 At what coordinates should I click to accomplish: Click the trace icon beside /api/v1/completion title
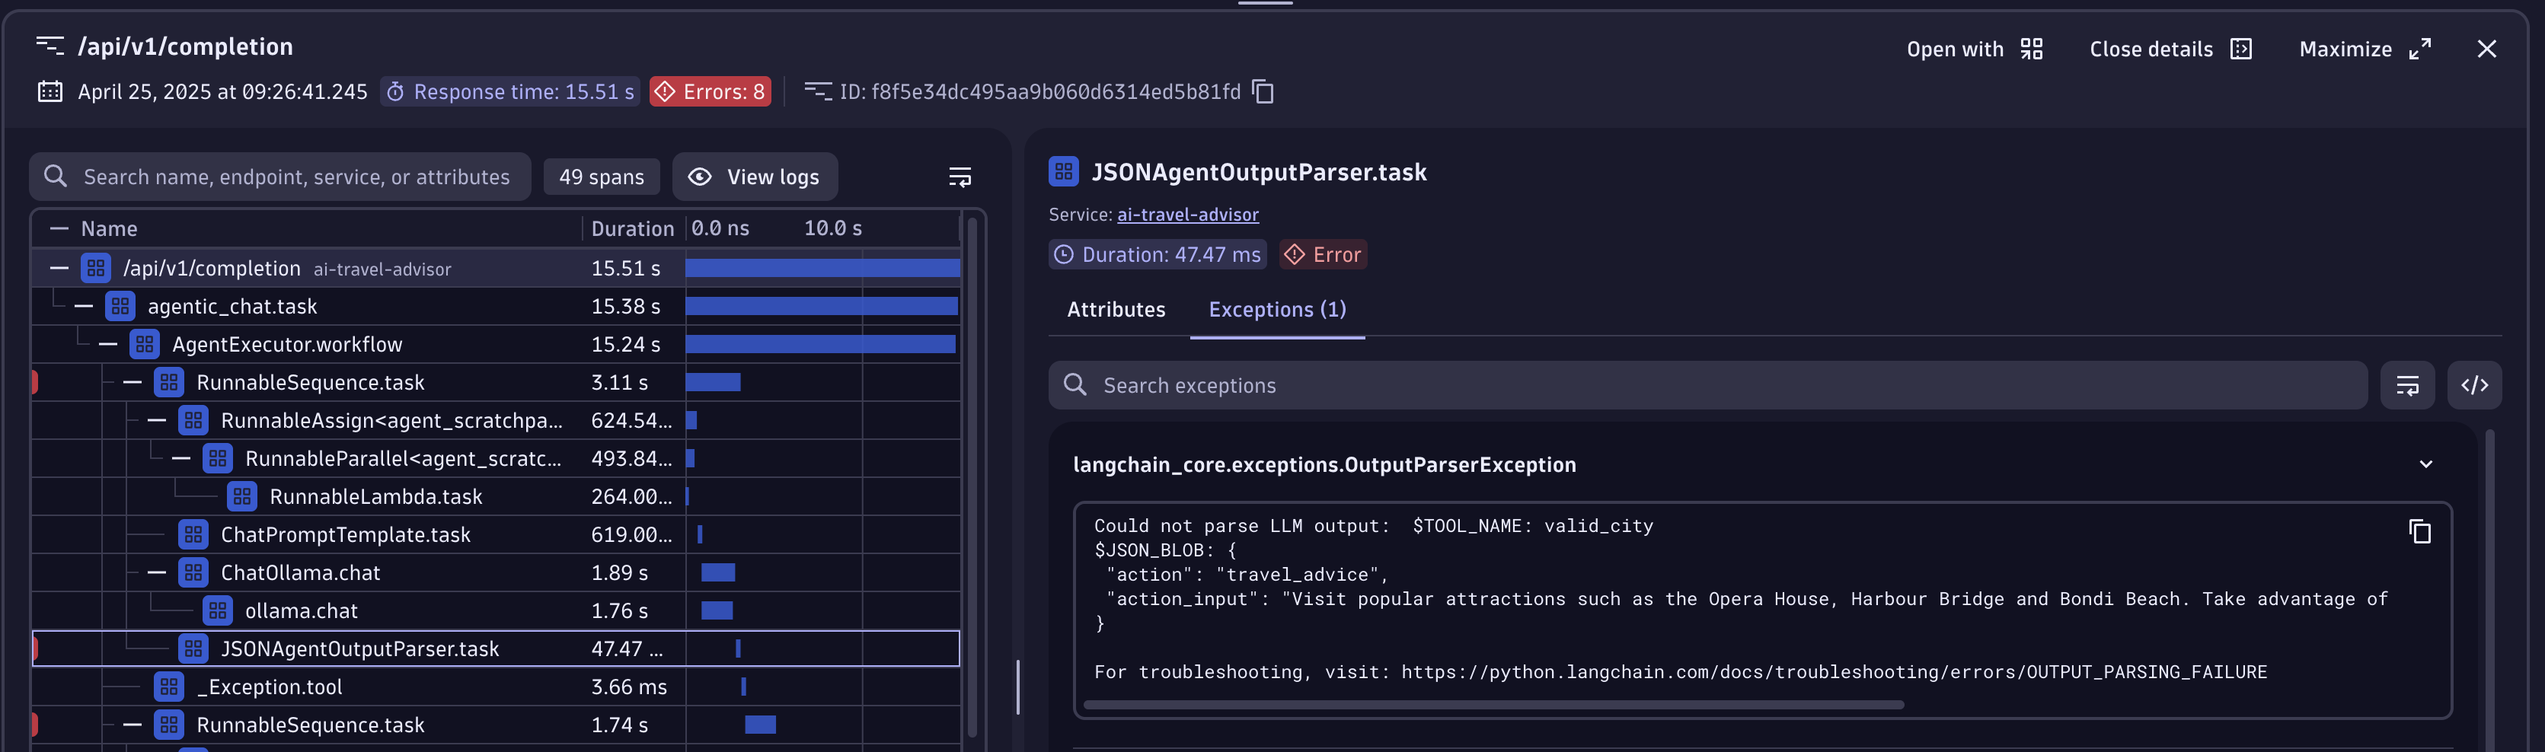(x=49, y=46)
